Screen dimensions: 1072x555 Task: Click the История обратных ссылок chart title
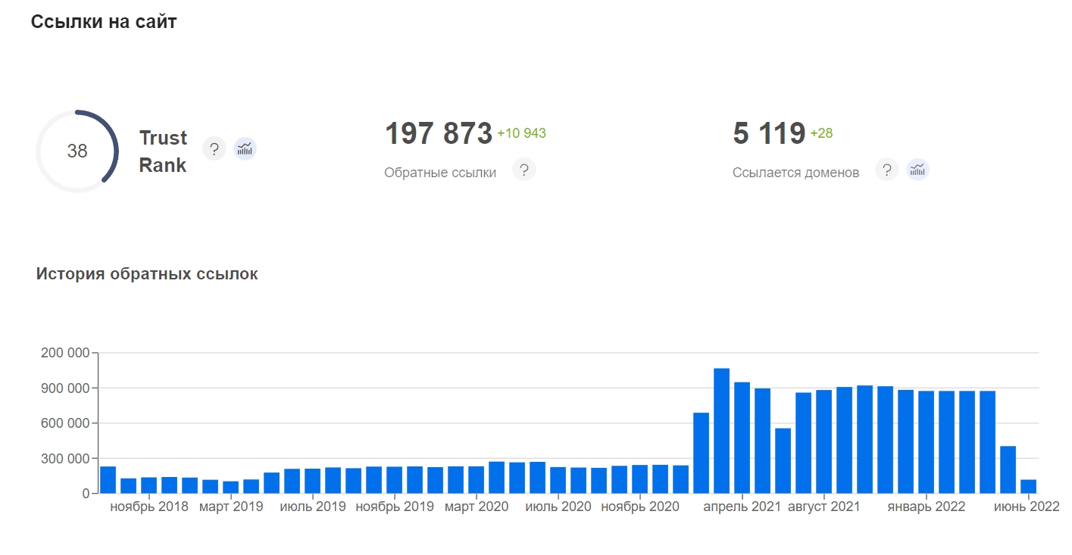coord(147,274)
